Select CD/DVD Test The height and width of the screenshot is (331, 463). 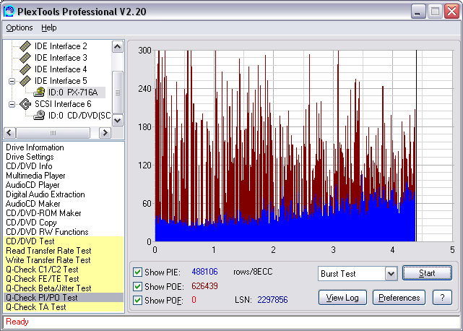[x=30, y=241]
